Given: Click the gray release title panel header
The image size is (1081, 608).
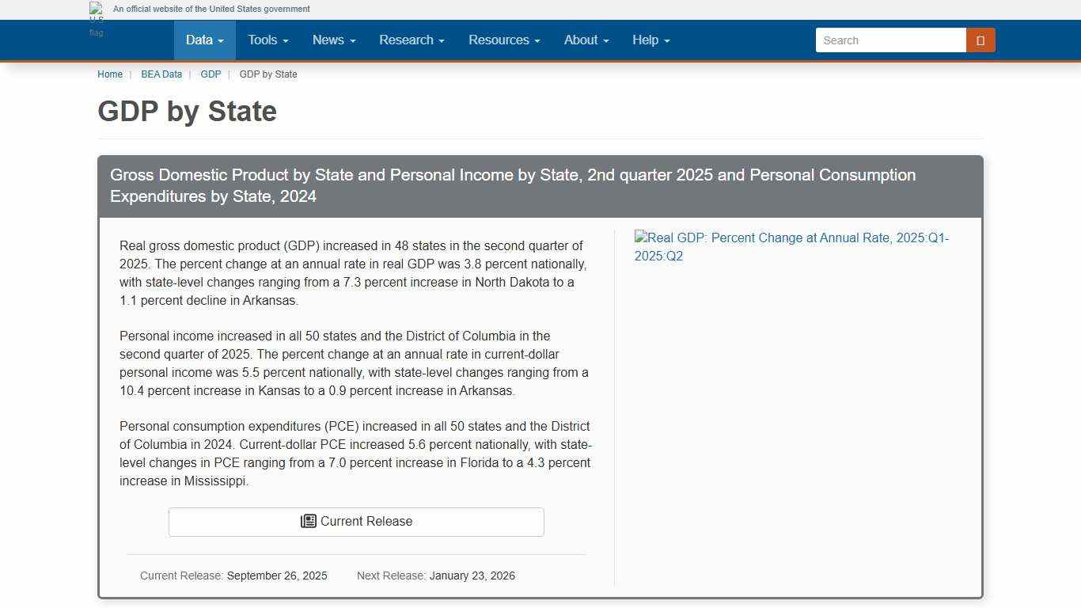Looking at the screenshot, I should pos(540,186).
